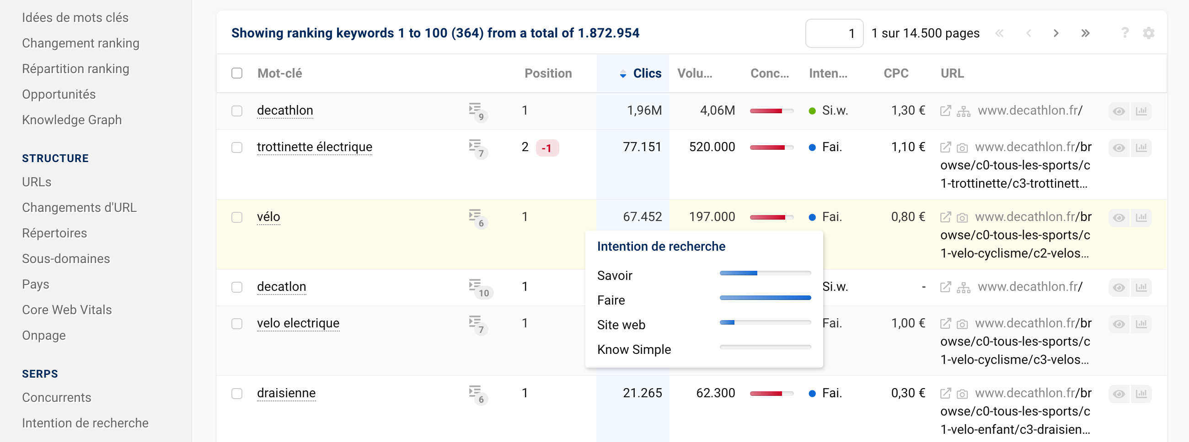Open www.decathlon.fr/ URL in decathlon row
The image size is (1189, 442).
pyautogui.click(x=1030, y=110)
